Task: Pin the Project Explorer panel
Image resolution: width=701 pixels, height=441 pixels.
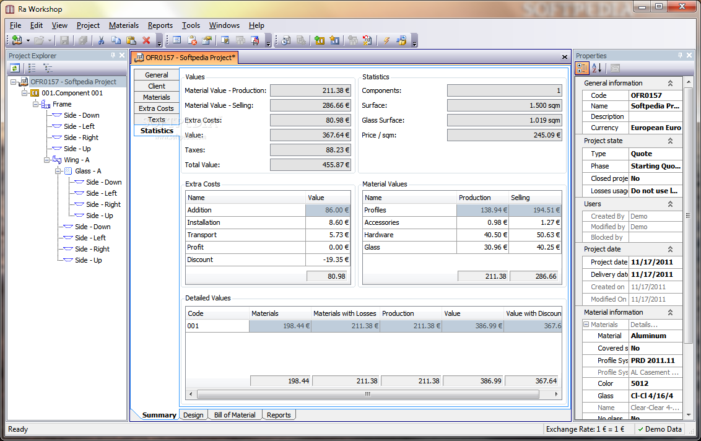Action: click(113, 55)
